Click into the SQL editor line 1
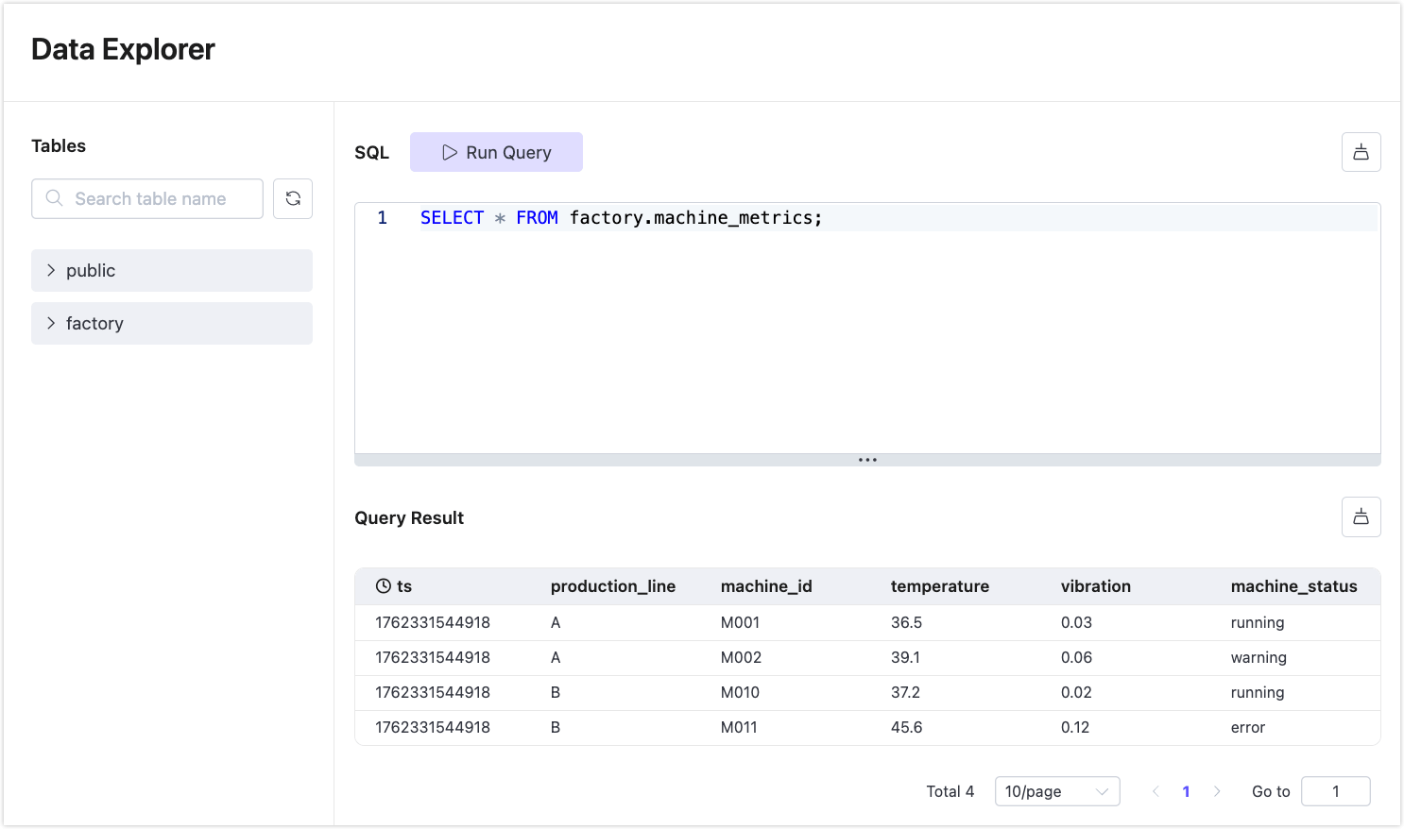 [x=850, y=218]
